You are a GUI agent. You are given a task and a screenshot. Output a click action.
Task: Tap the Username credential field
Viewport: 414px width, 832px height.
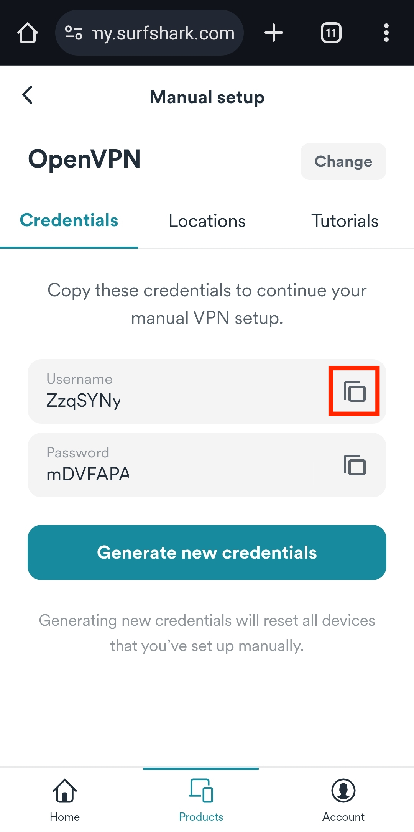point(172,391)
